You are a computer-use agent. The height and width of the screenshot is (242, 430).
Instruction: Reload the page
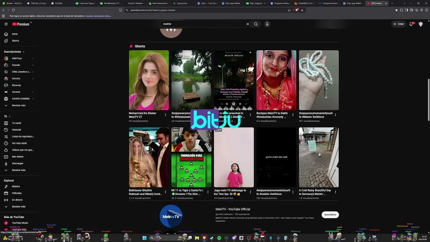[13, 10]
